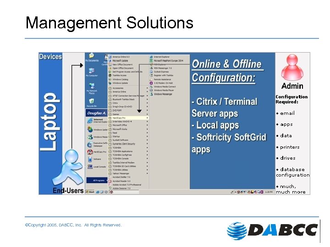Expand highlighted HardCopy Pro folder
This screenshot has height=247, width=330.
128,118
